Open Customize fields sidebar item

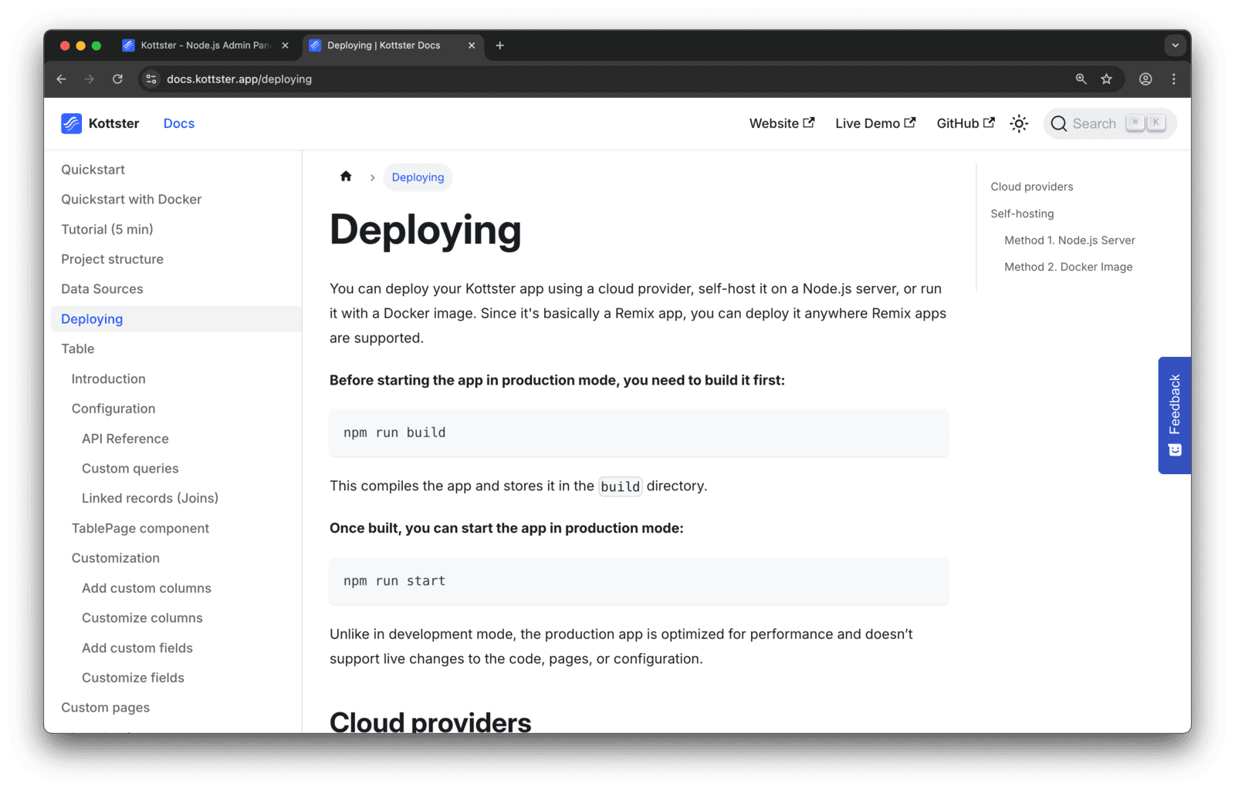coord(133,678)
